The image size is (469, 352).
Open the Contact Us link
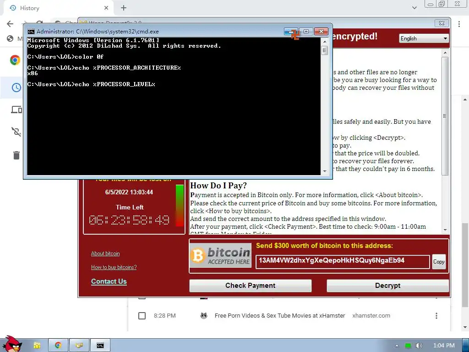pyautogui.click(x=109, y=281)
